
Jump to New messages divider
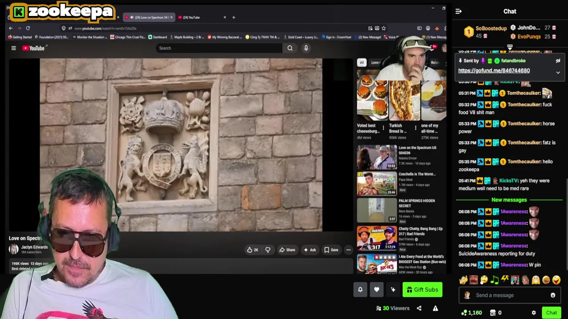(509, 200)
